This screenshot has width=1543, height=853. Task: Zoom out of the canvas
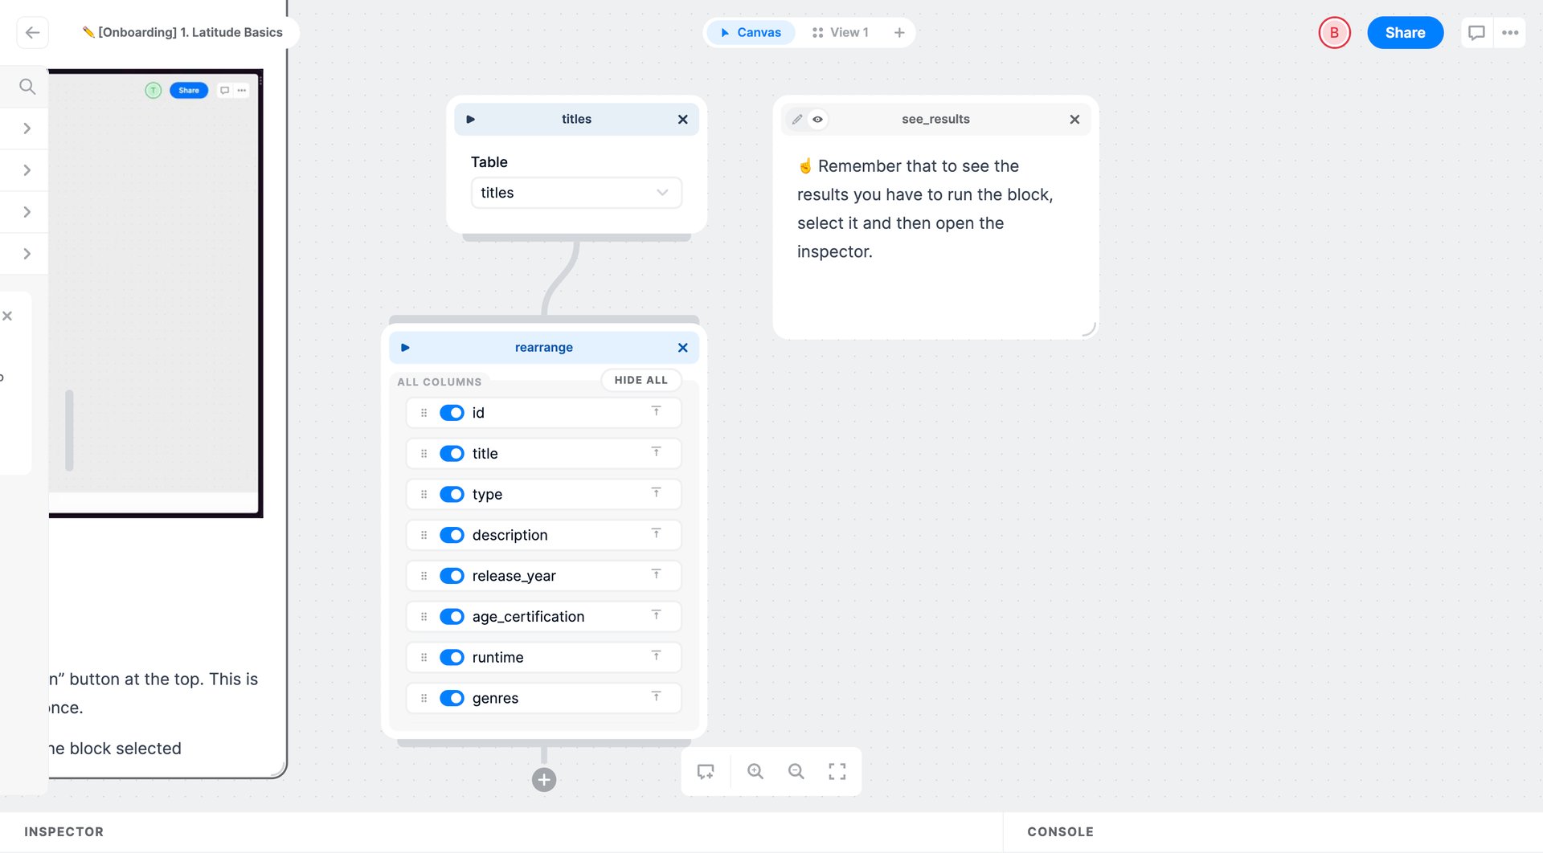[x=796, y=771]
